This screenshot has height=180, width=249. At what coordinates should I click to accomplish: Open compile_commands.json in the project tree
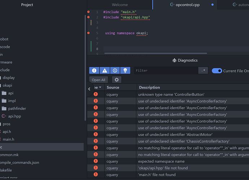[x=19, y=163]
